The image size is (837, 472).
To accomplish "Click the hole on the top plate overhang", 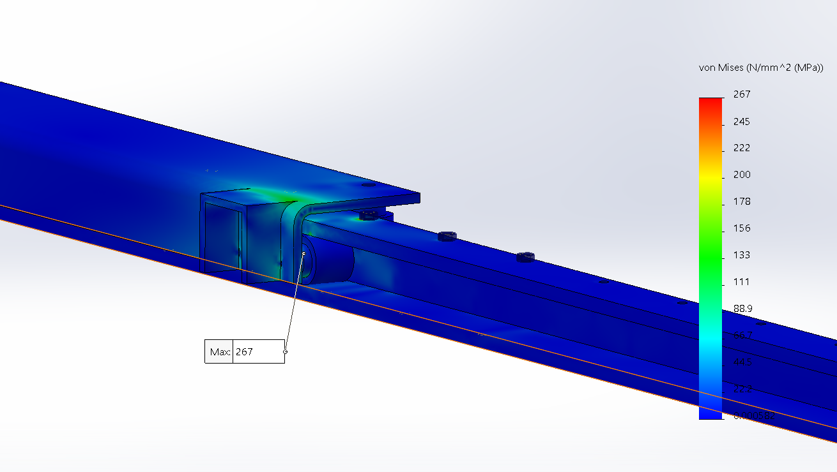I will [x=368, y=185].
